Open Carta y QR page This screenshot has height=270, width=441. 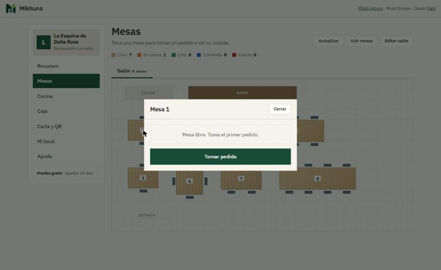(66, 126)
